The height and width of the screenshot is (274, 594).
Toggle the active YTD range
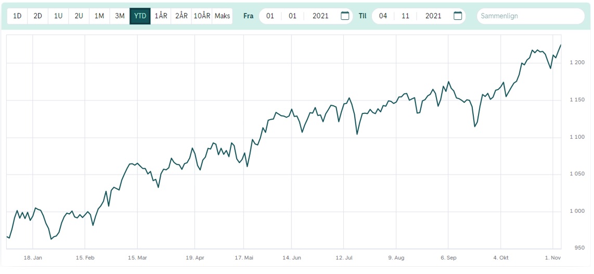click(x=140, y=16)
